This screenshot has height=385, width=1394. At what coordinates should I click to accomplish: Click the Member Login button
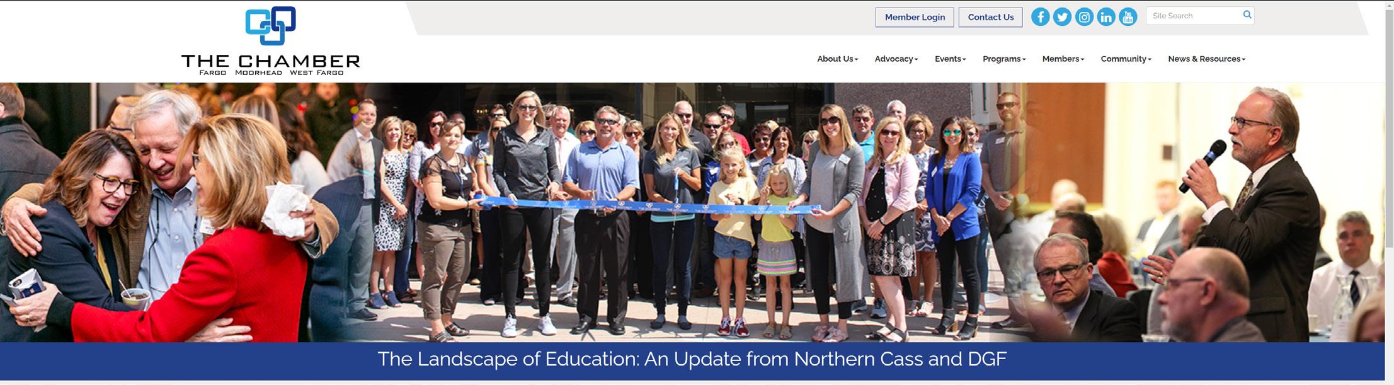coord(915,17)
